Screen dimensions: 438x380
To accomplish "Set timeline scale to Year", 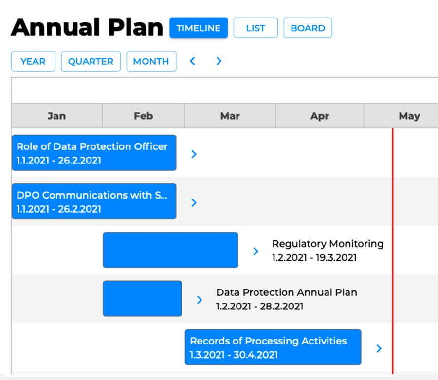I will (33, 61).
